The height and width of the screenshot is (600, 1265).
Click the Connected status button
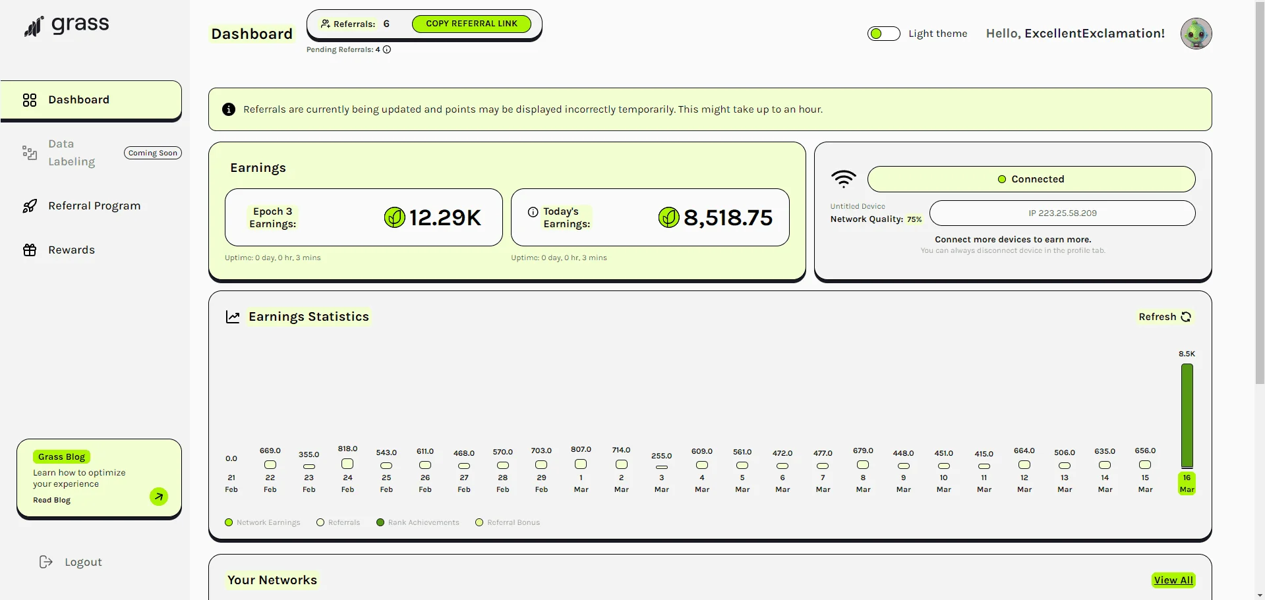1031,179
